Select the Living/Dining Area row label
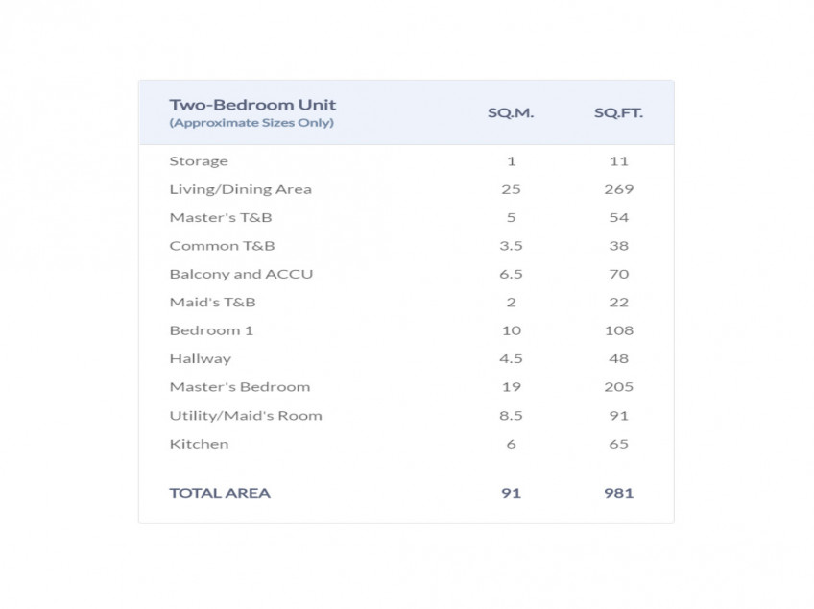The width and height of the screenshot is (814, 609). pyautogui.click(x=240, y=189)
